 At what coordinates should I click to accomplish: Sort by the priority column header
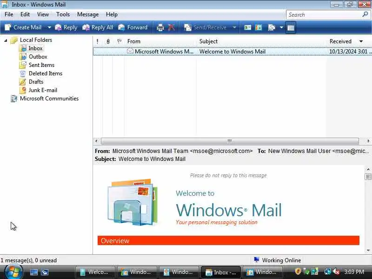click(x=98, y=41)
